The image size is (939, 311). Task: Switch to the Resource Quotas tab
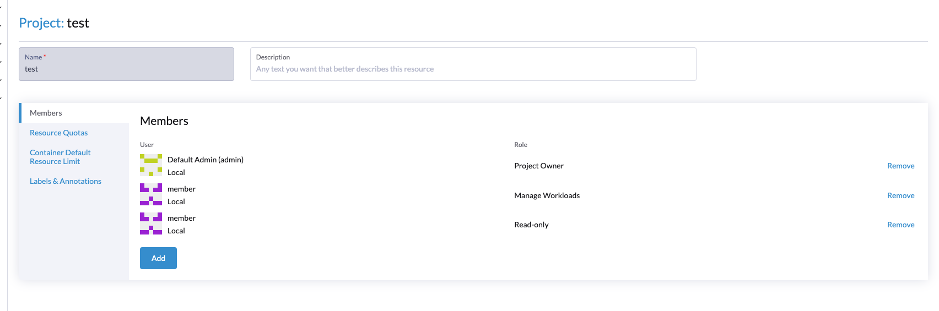point(58,133)
